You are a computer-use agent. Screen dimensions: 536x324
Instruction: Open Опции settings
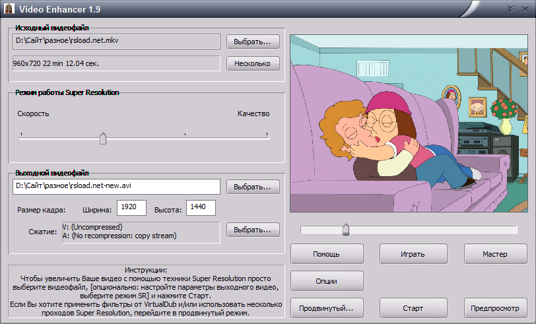coord(327,281)
